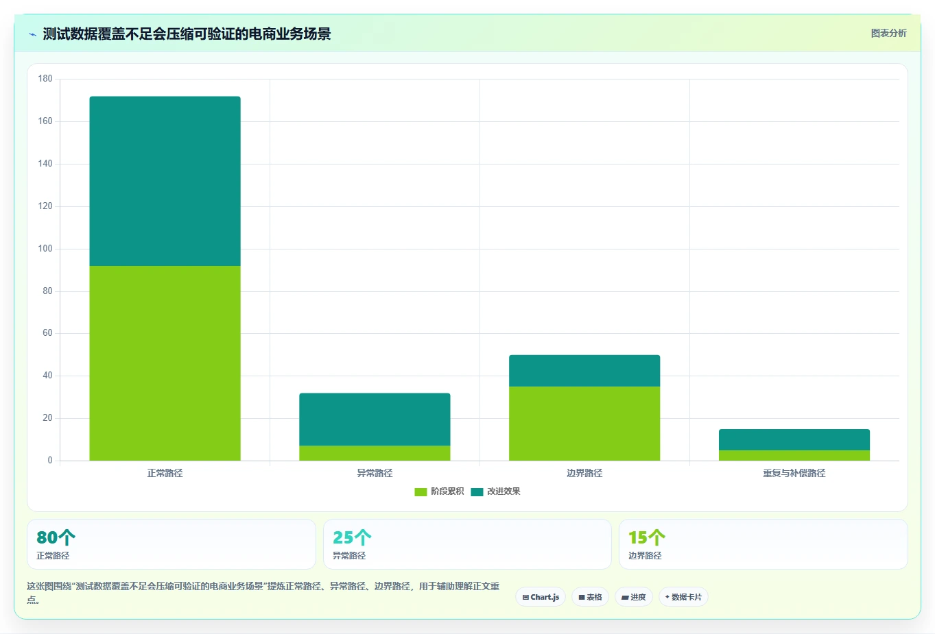The height and width of the screenshot is (634, 935).
Task: Click the 180 y-axis label
Action: click(x=45, y=79)
